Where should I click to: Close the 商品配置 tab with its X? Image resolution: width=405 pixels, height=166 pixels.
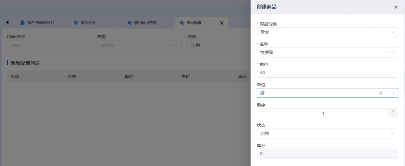pos(221,23)
